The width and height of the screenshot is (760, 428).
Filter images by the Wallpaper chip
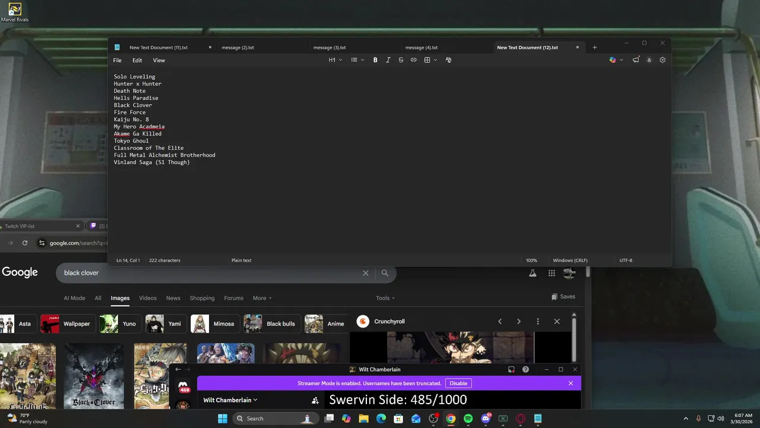coord(67,324)
